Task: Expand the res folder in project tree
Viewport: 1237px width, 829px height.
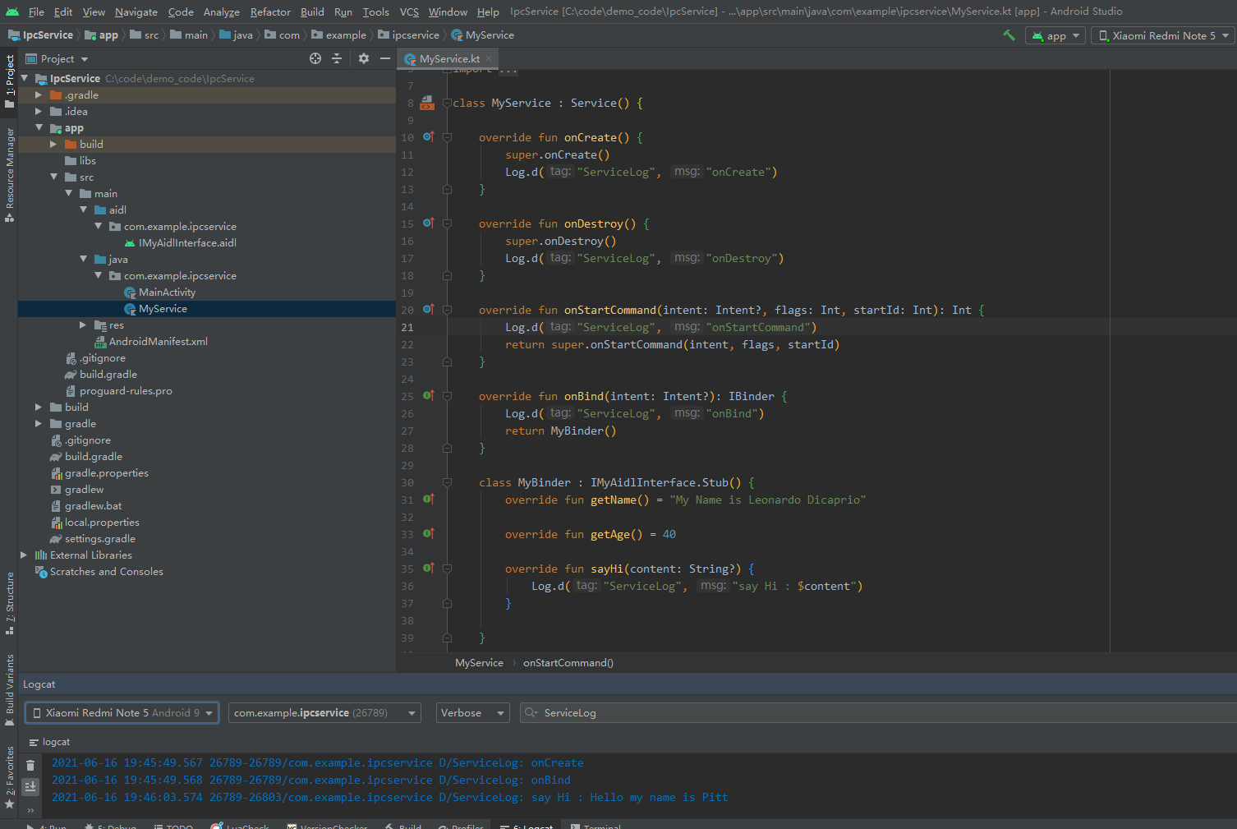Action: tap(83, 325)
